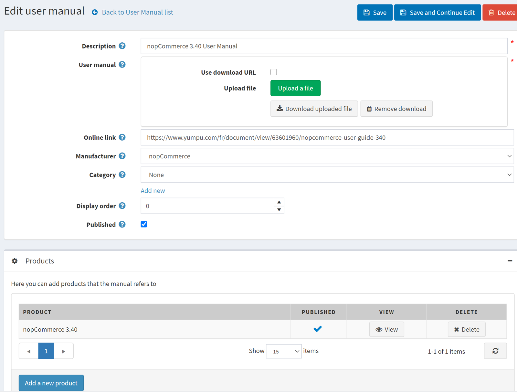Decrease the Display order value
This screenshot has height=392, width=517.
[x=279, y=210]
